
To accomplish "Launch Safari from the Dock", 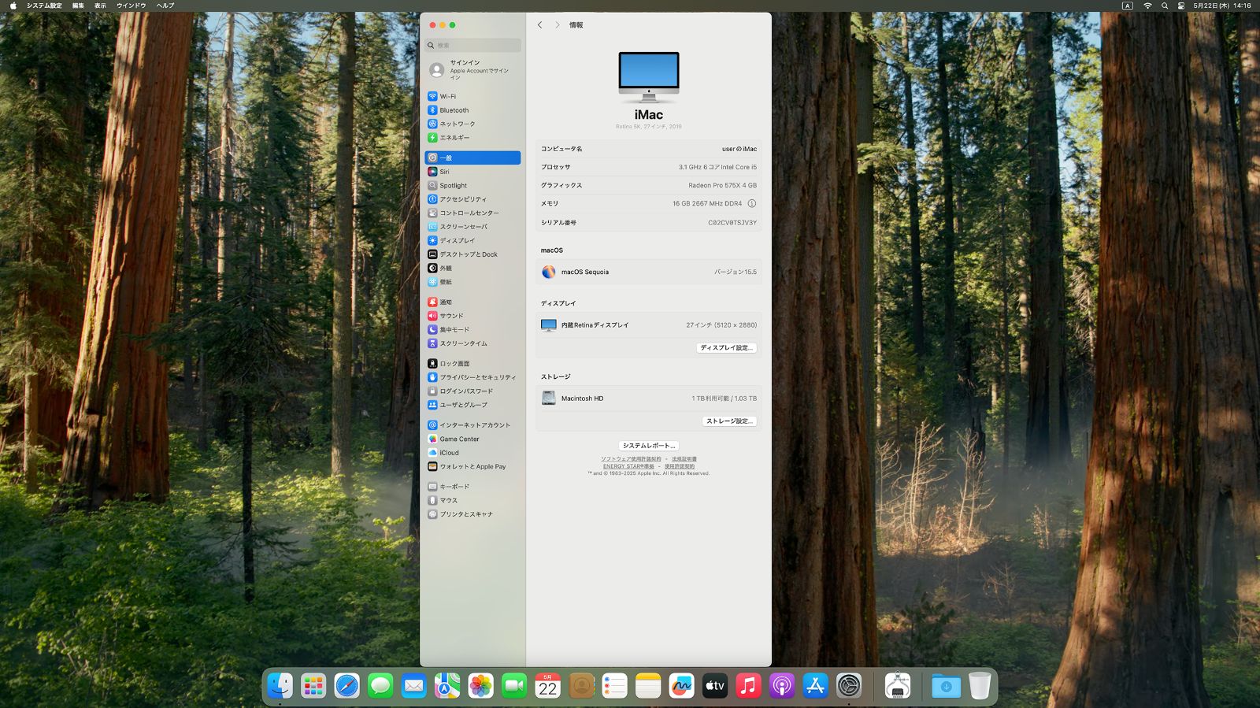I will [x=346, y=686].
